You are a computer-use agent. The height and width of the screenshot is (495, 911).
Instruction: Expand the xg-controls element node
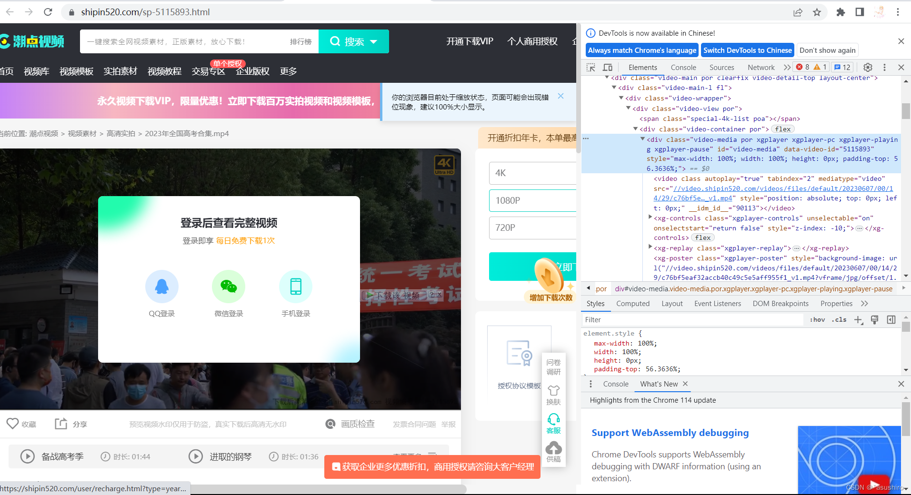pyautogui.click(x=650, y=217)
